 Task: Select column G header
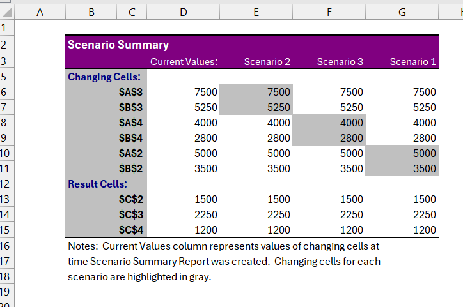(402, 12)
